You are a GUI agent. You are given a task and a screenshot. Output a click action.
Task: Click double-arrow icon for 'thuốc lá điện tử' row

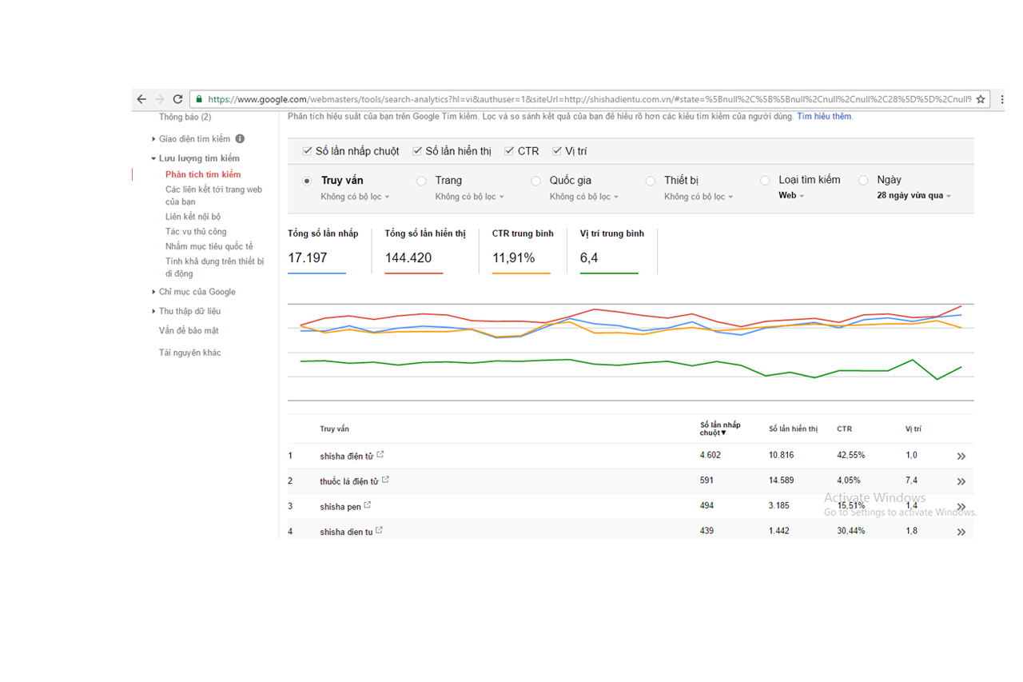pos(961,481)
